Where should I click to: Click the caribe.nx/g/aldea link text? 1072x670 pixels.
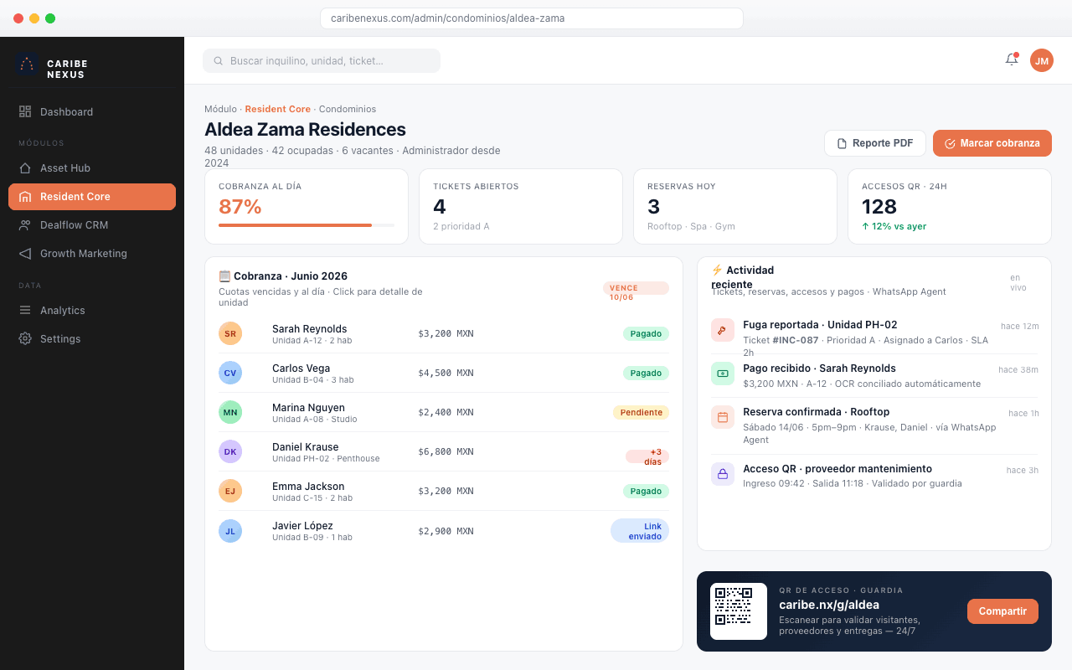pos(829,605)
